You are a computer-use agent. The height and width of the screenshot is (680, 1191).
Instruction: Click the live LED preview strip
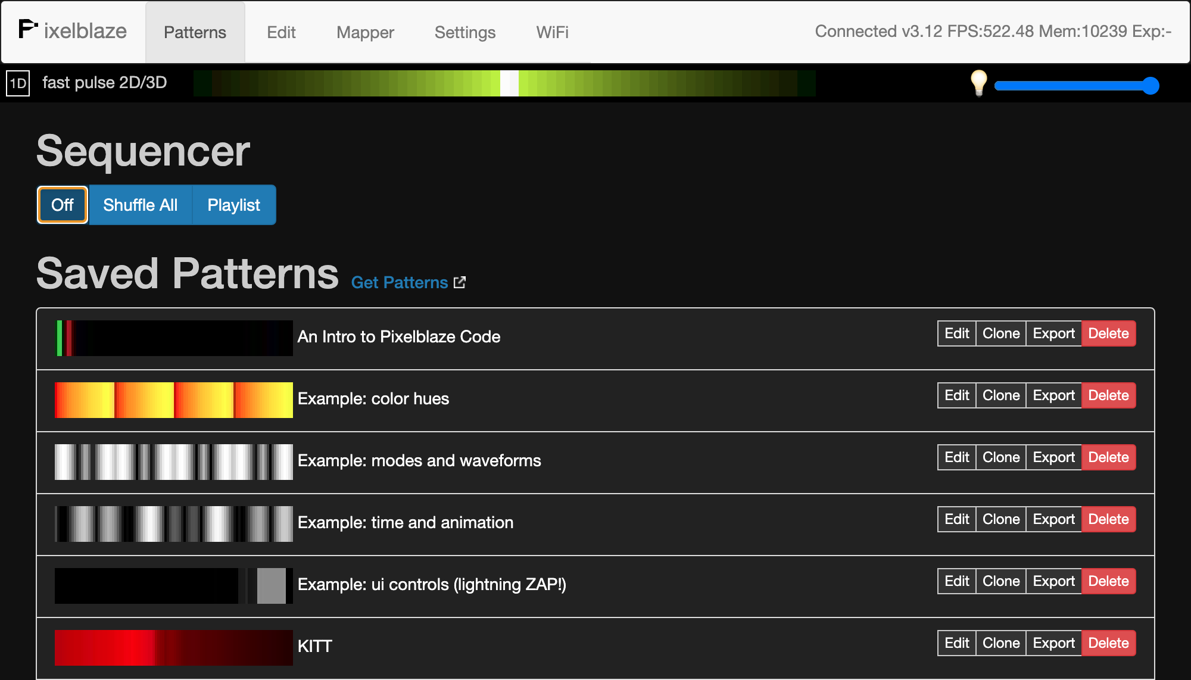click(x=504, y=83)
